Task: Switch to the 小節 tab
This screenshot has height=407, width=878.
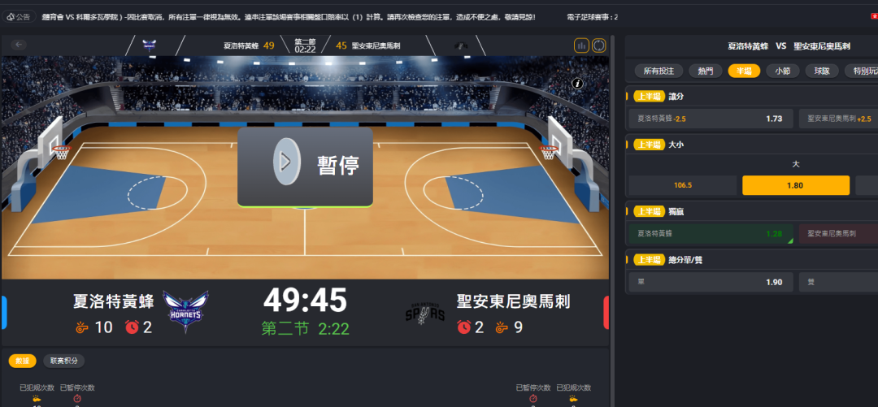Action: (782, 71)
